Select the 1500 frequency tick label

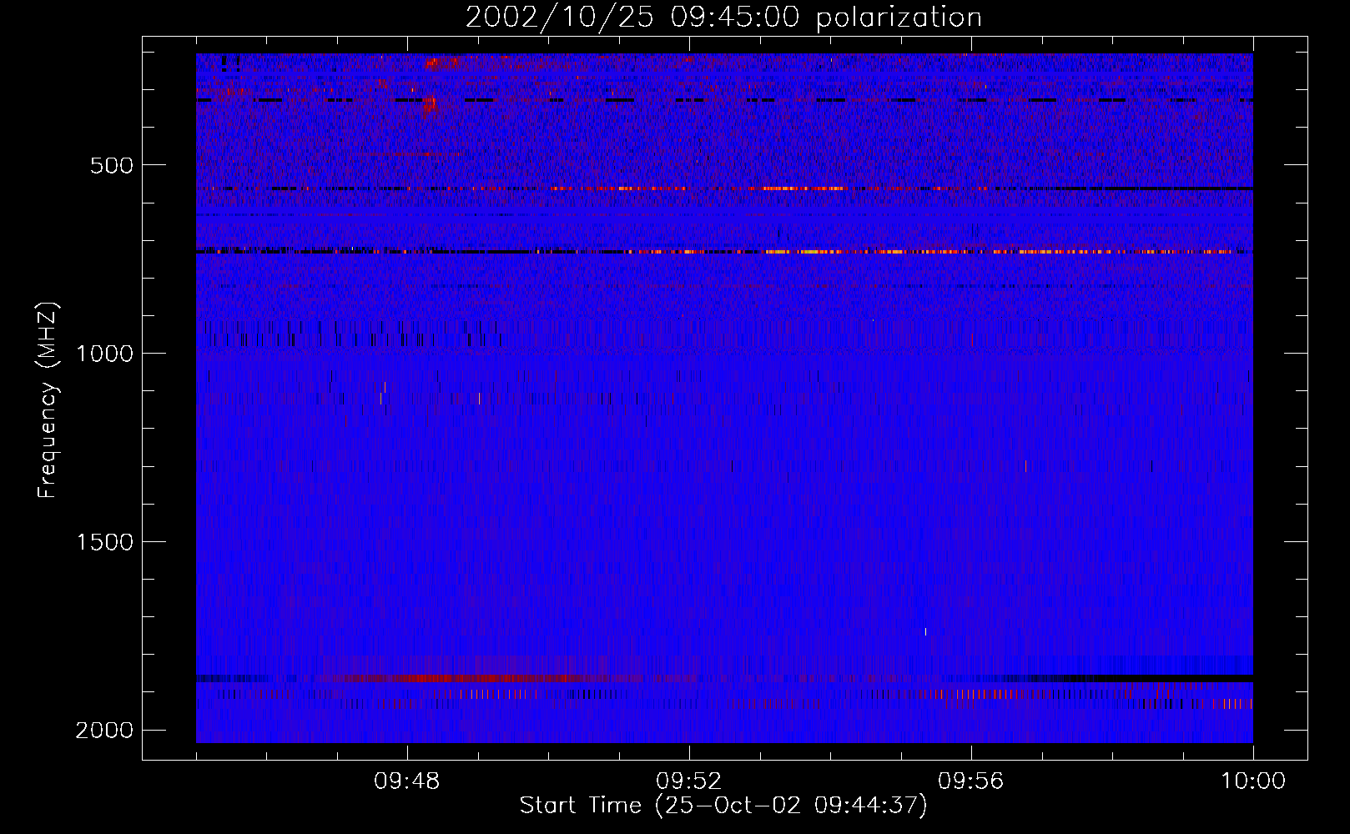click(104, 542)
